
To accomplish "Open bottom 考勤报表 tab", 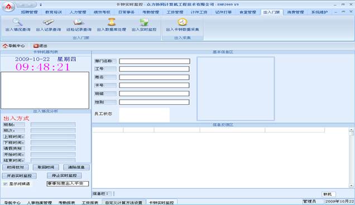I will (x=66, y=203).
